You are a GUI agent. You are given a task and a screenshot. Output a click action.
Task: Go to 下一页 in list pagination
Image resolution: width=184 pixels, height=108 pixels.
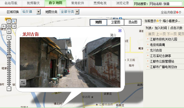click(172, 34)
